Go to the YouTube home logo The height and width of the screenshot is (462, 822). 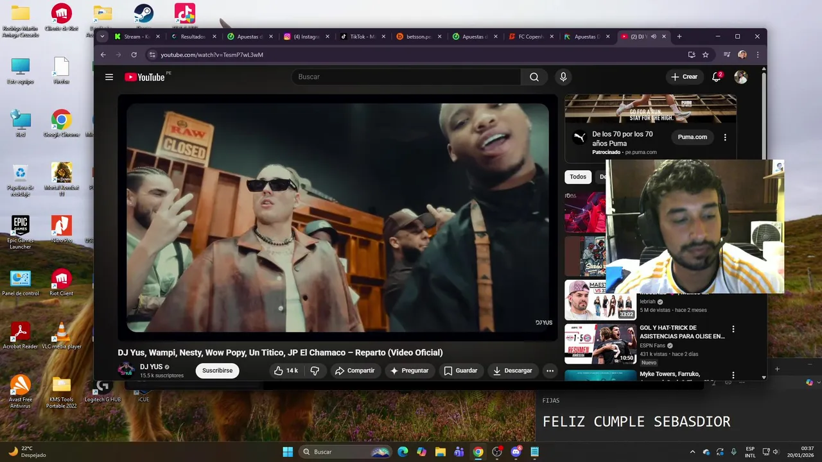point(144,77)
